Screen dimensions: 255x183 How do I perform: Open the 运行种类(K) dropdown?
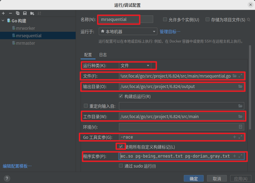click(x=148, y=65)
